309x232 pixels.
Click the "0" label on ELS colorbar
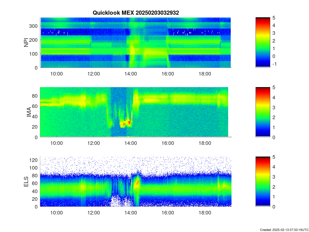tap(274, 206)
